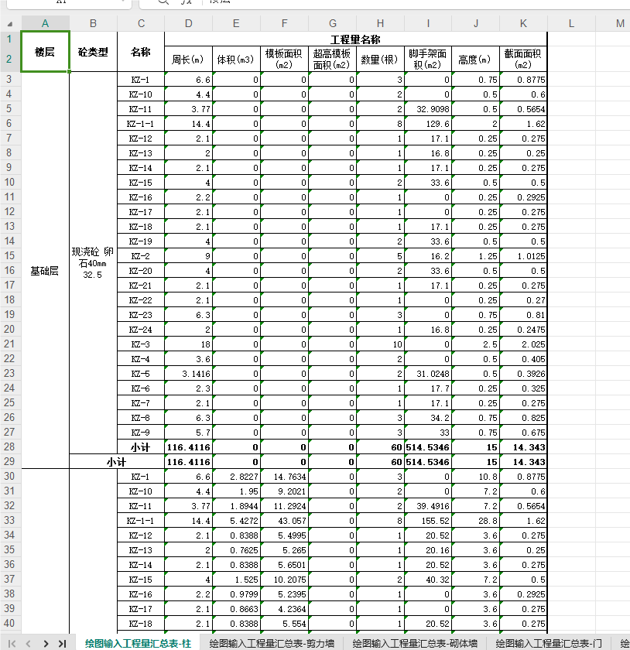The height and width of the screenshot is (650, 630).
Task: Click the cell showing 43.057
Action: coord(284,521)
